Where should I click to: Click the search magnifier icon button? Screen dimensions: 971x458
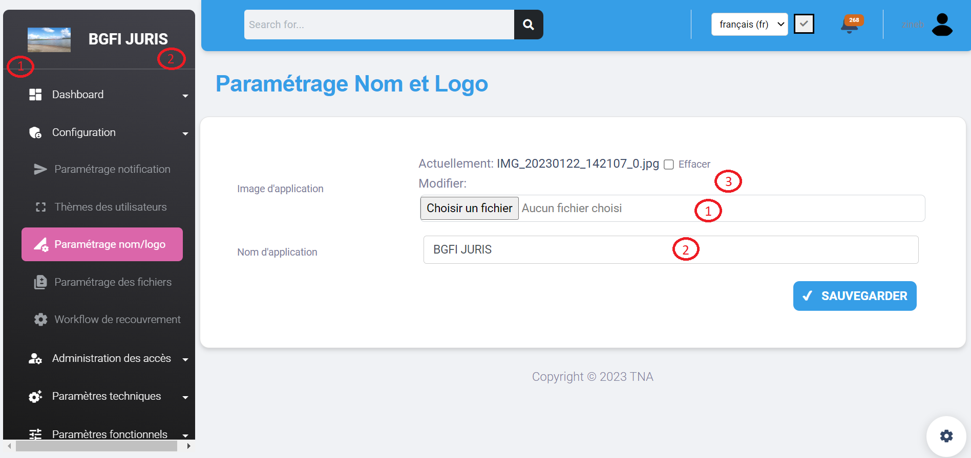tap(528, 25)
